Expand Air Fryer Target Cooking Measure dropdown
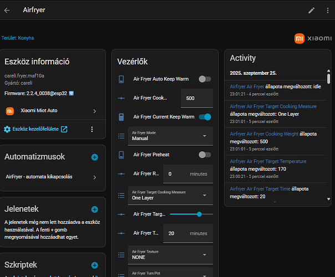335x277 pixels. [170, 194]
